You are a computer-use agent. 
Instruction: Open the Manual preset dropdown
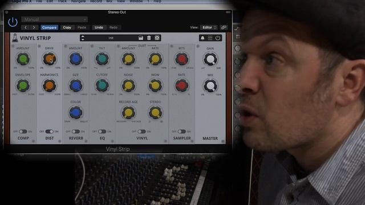tap(55, 19)
